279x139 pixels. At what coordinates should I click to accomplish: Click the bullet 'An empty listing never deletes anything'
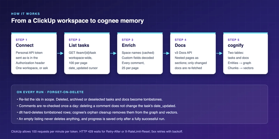91,119
